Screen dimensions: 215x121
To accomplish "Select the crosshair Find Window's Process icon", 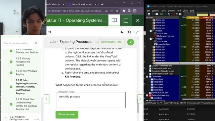I will tap(180, 14).
